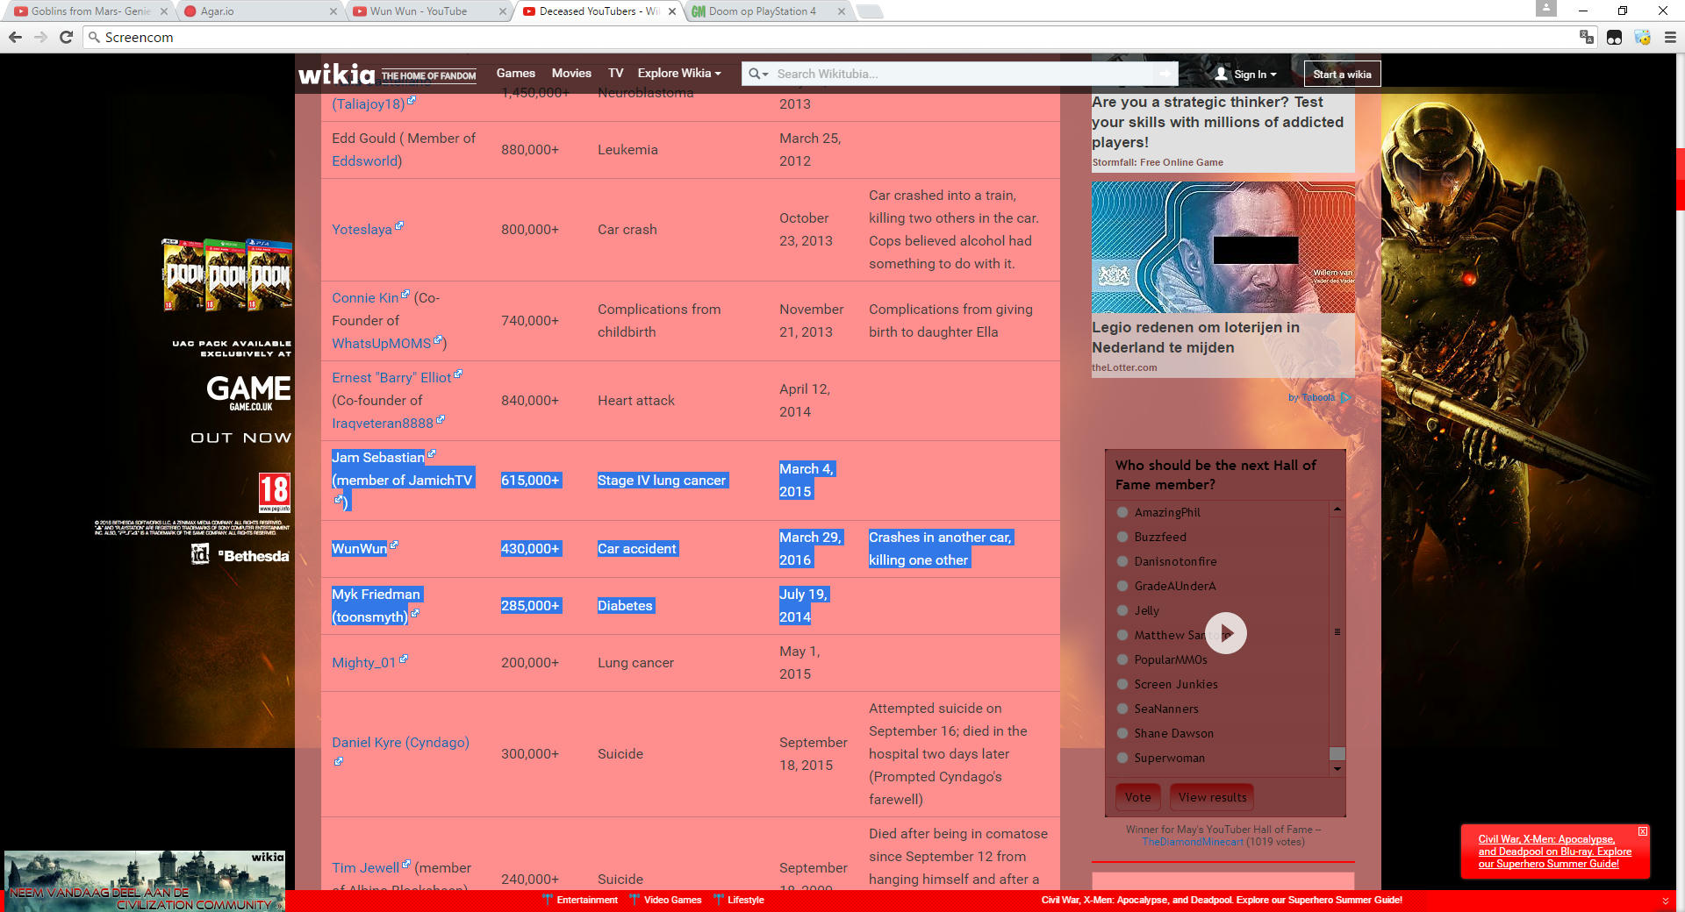Open external link icon next to WunWun
This screenshot has height=912, width=1685.
394,545
